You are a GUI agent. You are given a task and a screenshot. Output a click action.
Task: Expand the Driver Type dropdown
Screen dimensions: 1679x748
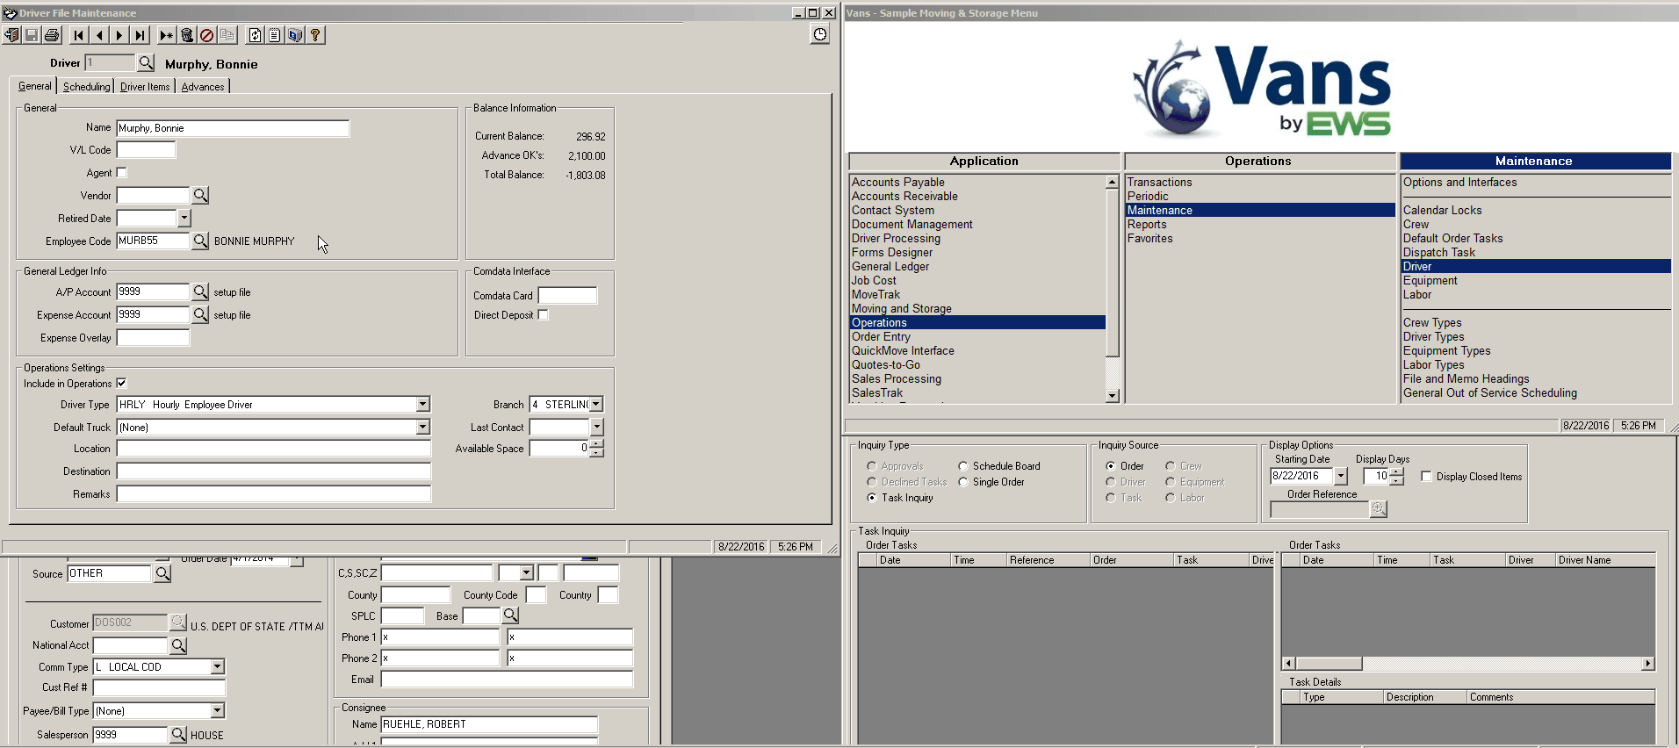tap(423, 404)
